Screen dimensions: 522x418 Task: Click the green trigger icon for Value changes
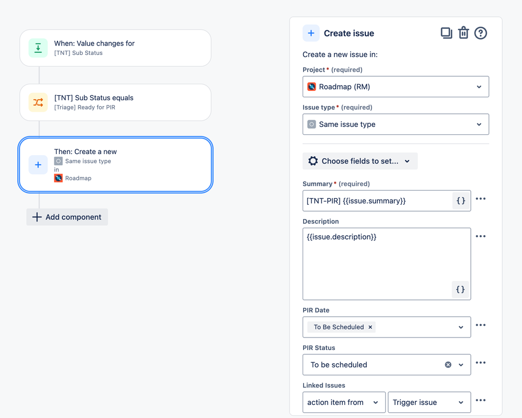pos(38,48)
